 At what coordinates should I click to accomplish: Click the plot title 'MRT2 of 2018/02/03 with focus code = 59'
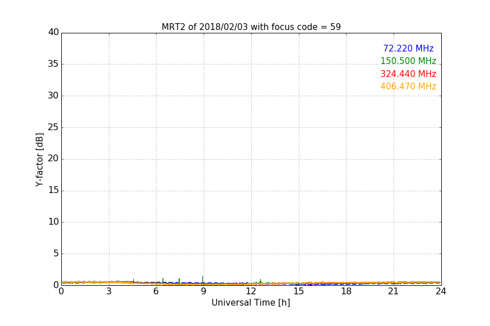[x=251, y=27]
